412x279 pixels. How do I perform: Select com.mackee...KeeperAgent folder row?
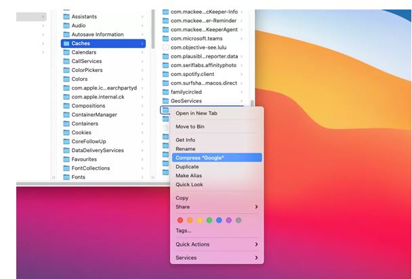(203, 30)
